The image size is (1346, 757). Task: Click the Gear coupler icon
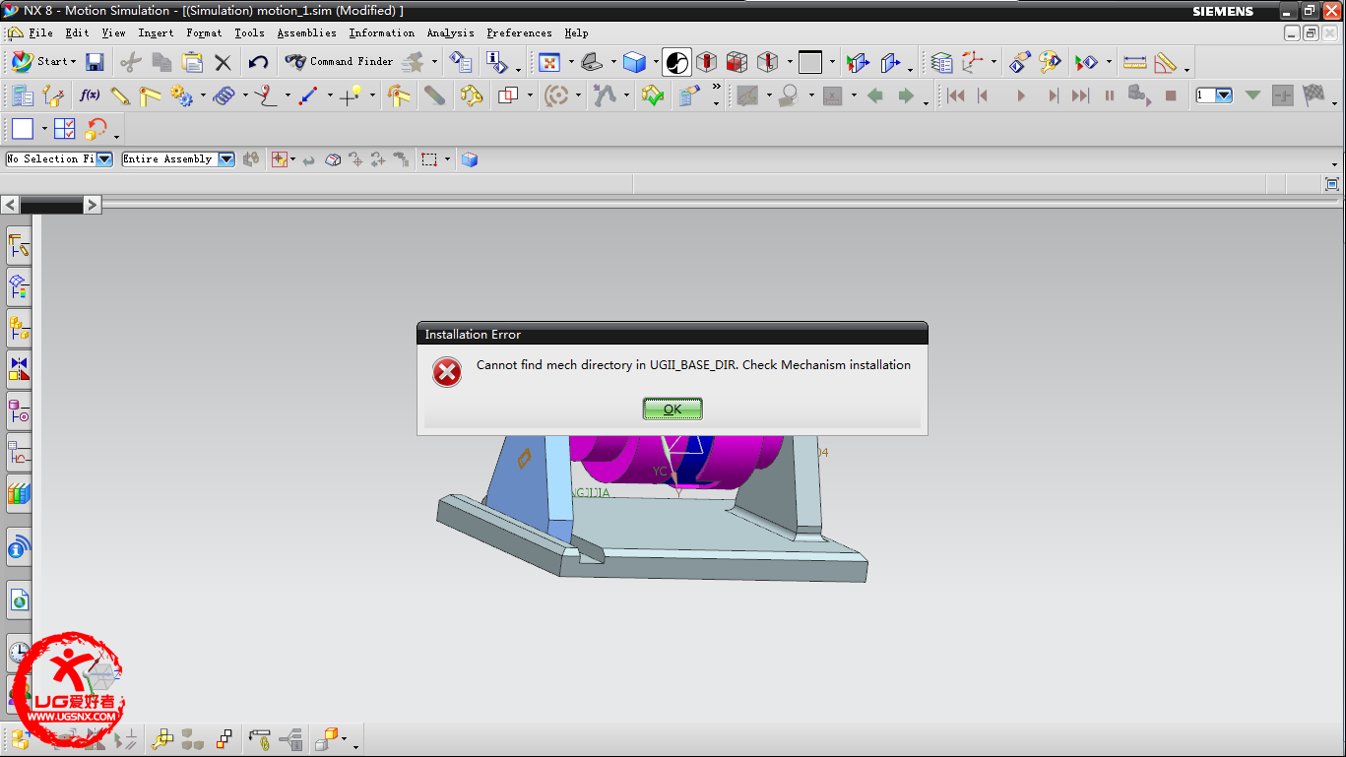(x=181, y=95)
